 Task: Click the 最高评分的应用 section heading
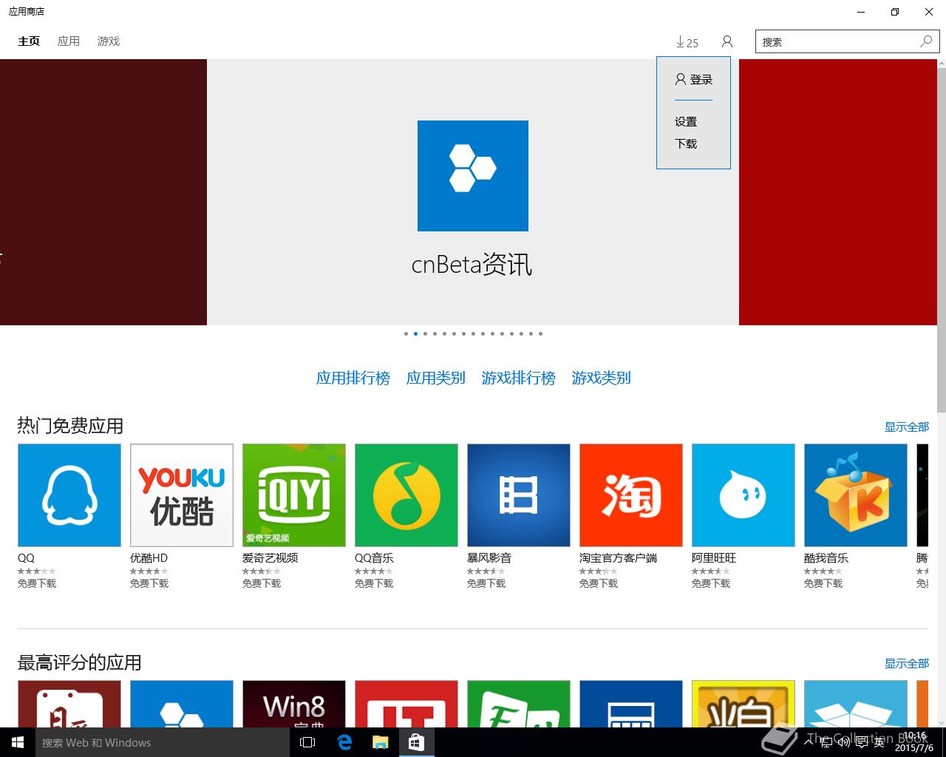pos(79,662)
